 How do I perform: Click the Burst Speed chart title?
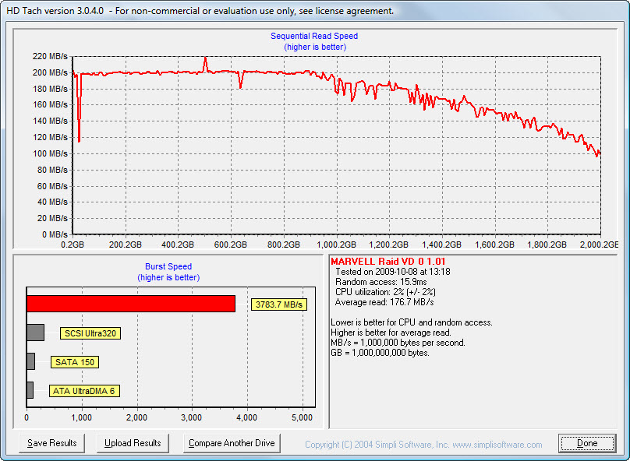(x=168, y=266)
